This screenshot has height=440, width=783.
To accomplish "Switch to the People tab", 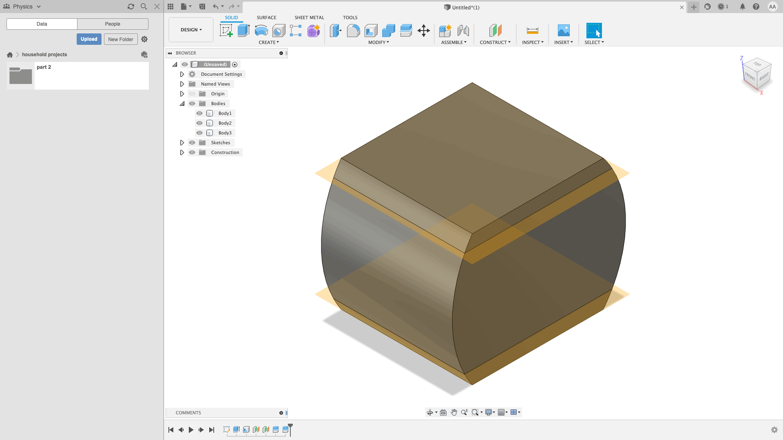I will coord(113,24).
